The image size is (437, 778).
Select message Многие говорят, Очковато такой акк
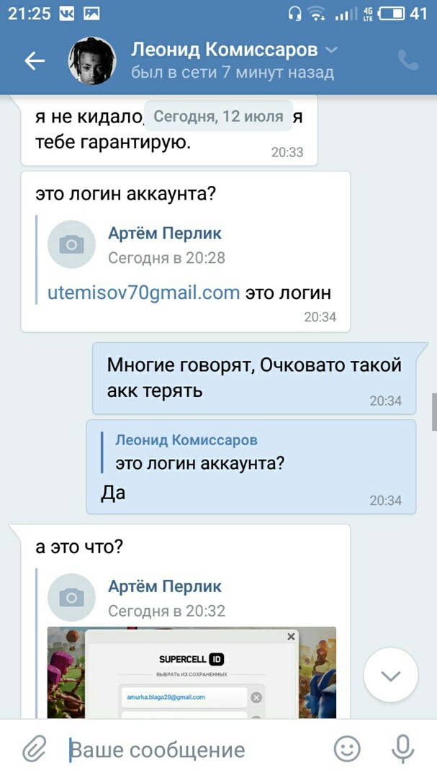pos(254,378)
